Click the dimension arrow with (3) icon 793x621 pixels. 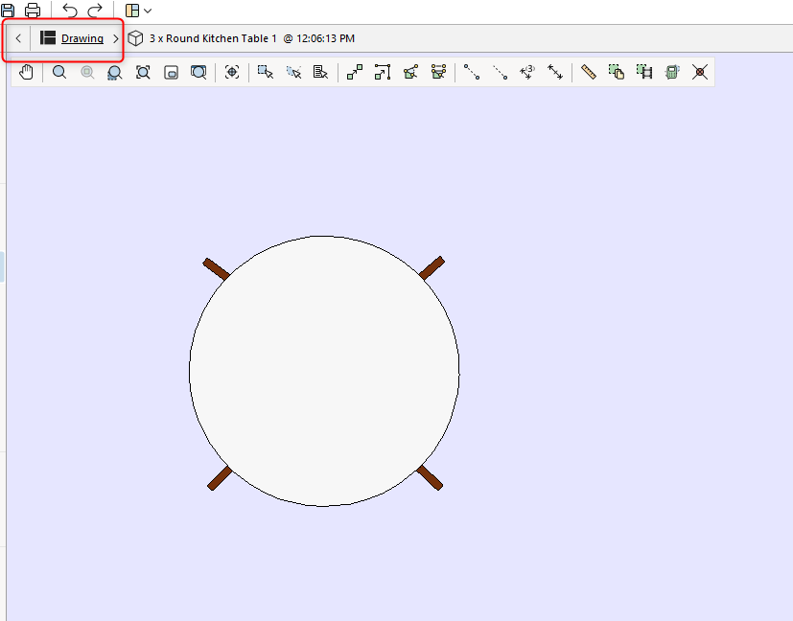(527, 72)
